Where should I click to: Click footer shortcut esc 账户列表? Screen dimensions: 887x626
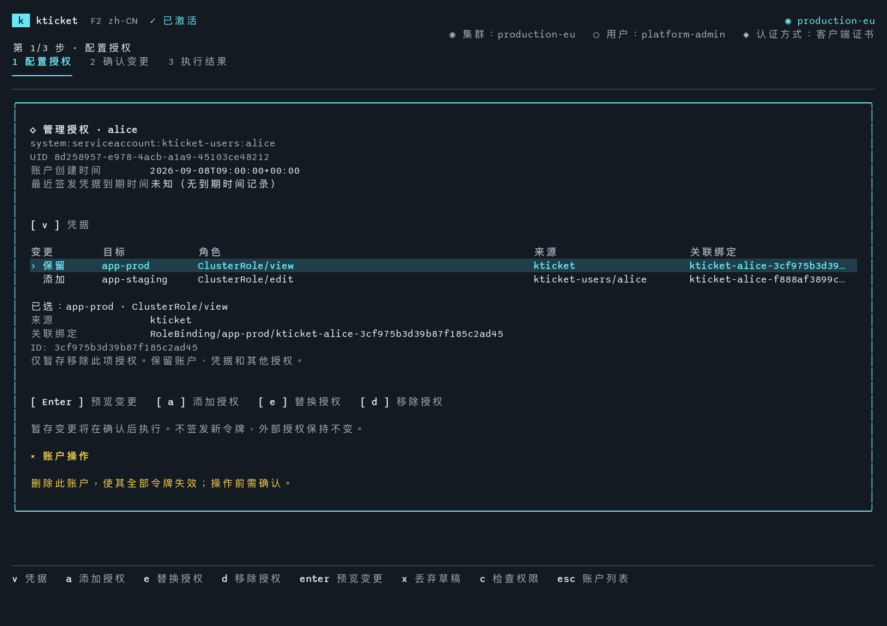593,579
